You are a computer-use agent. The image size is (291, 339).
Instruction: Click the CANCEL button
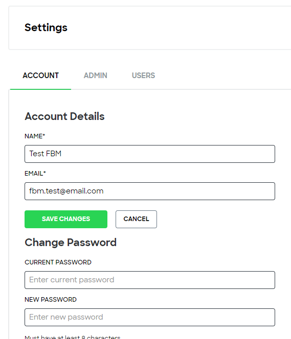pyautogui.click(x=136, y=219)
